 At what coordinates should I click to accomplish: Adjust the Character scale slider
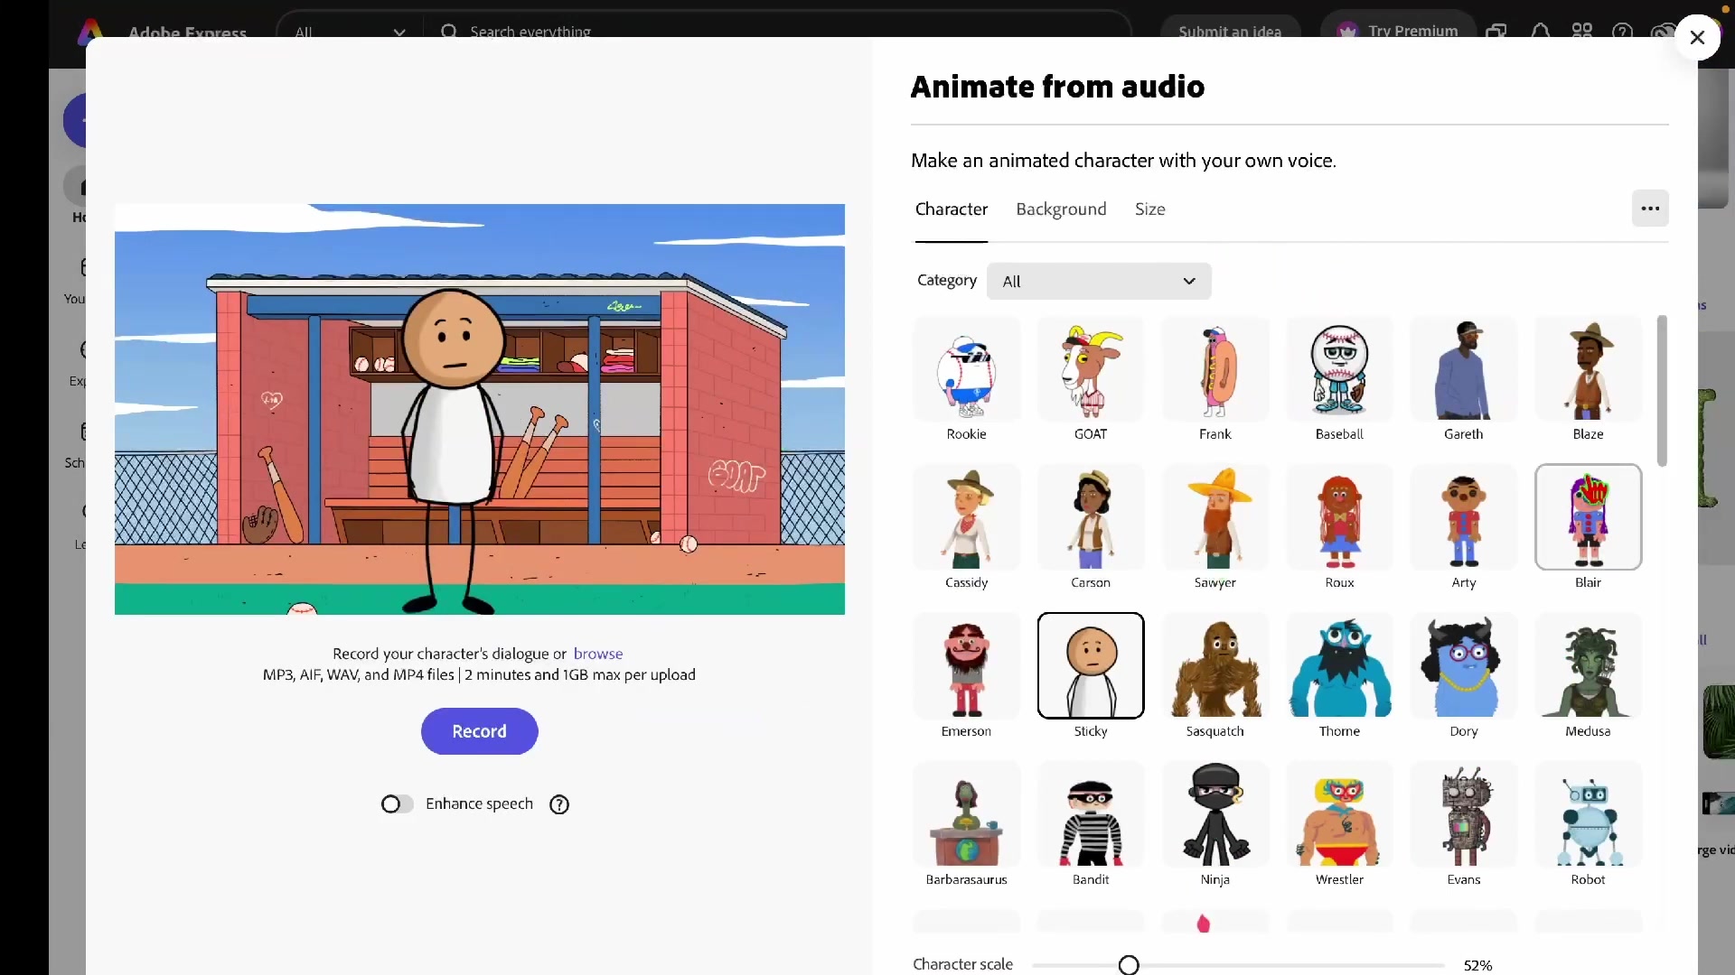click(x=1130, y=964)
